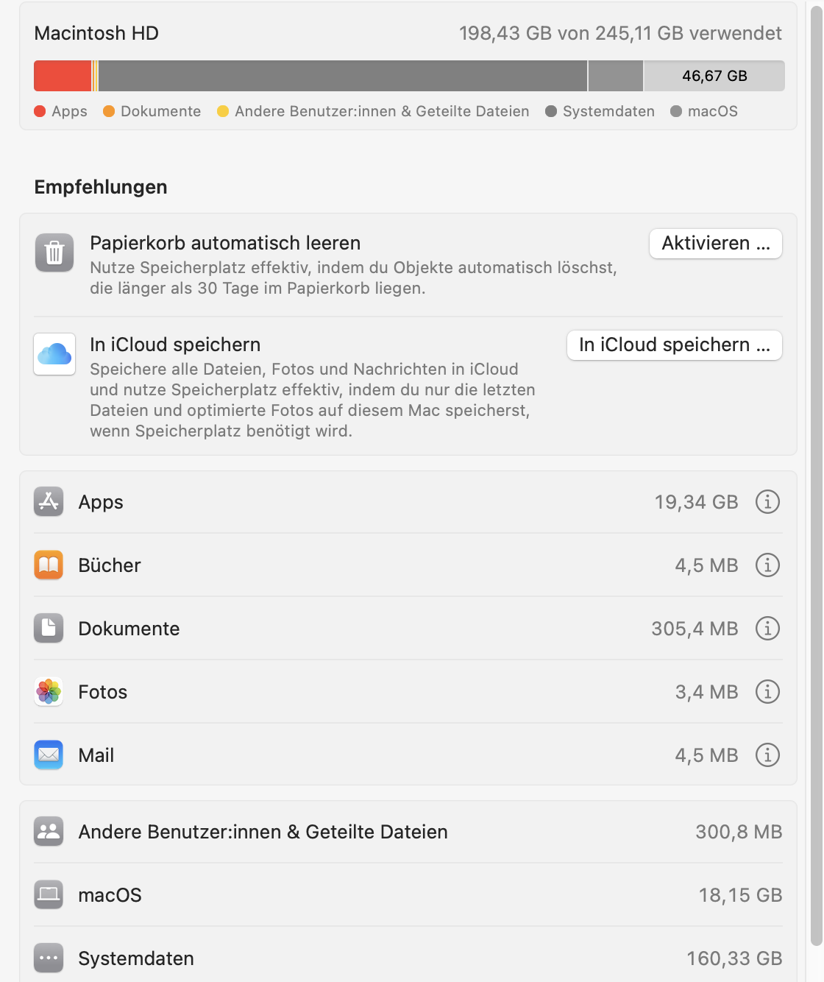This screenshot has width=824, height=982.
Task: Click the 160,33 GB Systemdaten size value
Action: pyautogui.click(x=735, y=958)
